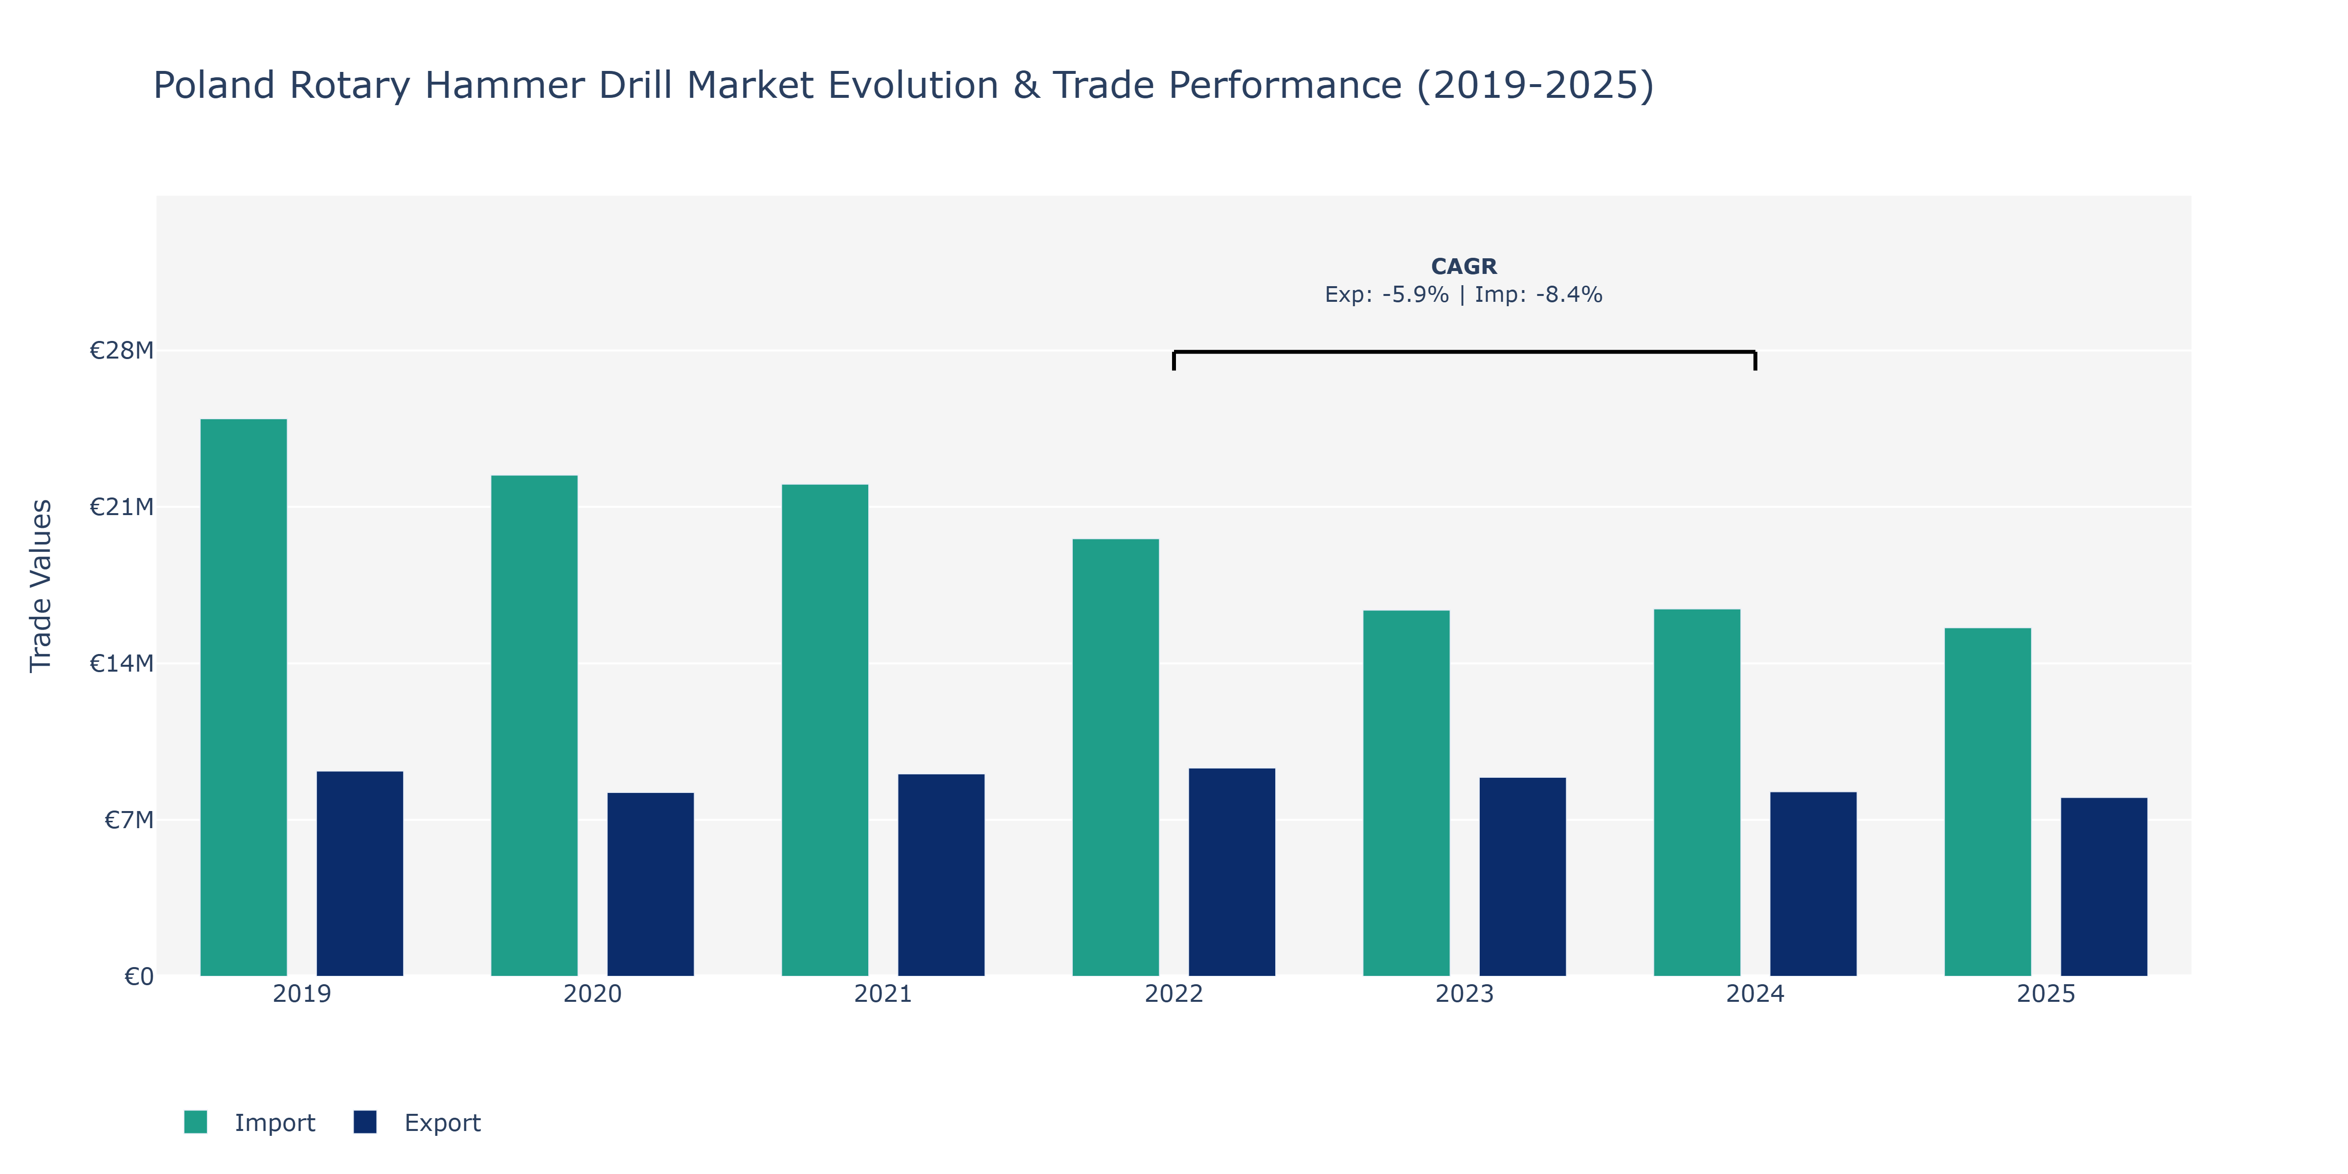Select the 2022 Import bar

[x=1116, y=757]
